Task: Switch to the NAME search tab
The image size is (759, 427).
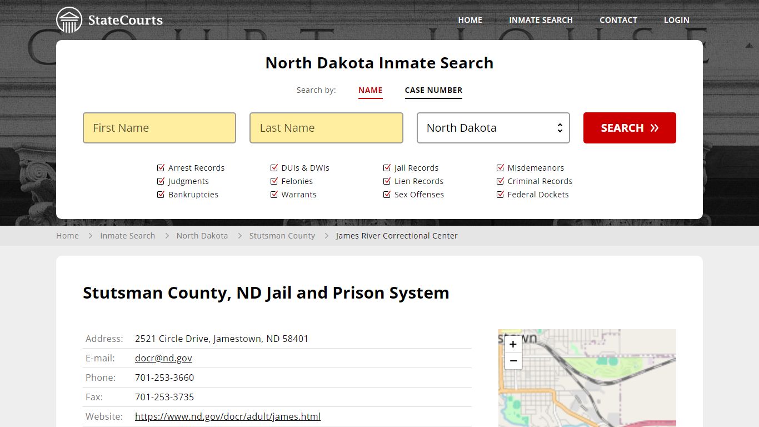Action: [x=371, y=90]
